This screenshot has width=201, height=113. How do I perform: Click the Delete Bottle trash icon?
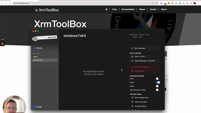pos(132,71)
